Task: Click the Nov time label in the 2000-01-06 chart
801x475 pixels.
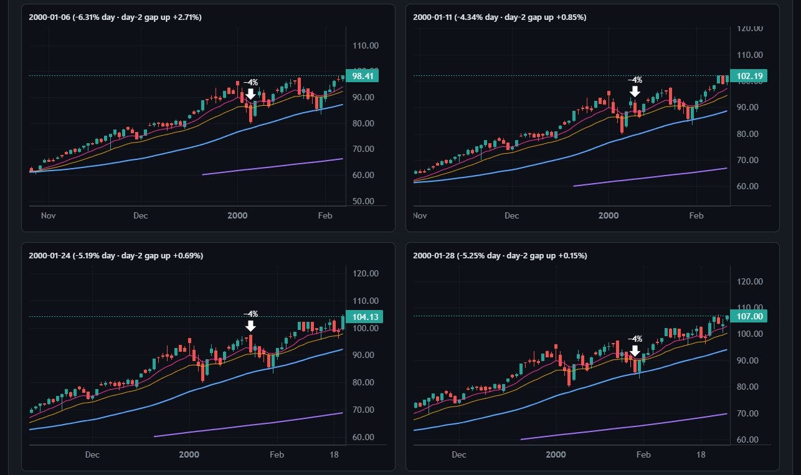Action: point(48,215)
